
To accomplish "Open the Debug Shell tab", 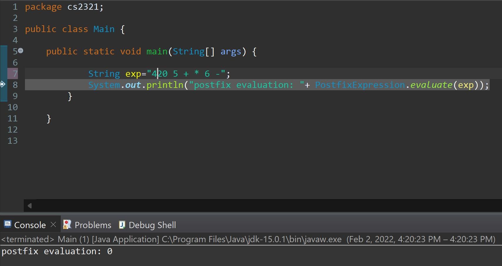I will coord(152,225).
